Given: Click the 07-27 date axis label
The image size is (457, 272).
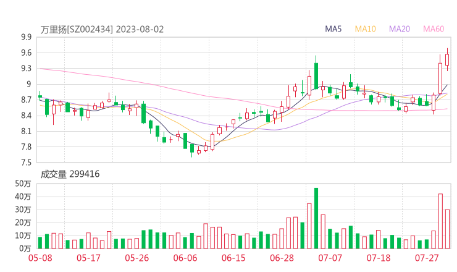Looking at the screenshot, I should point(427,258).
